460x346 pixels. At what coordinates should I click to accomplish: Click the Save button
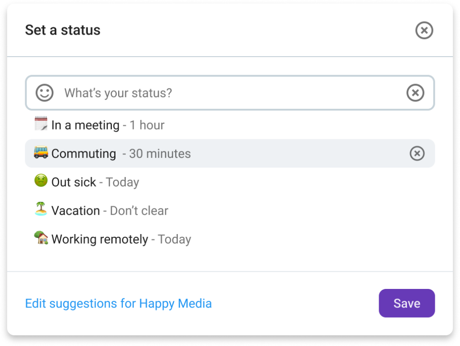click(x=407, y=303)
